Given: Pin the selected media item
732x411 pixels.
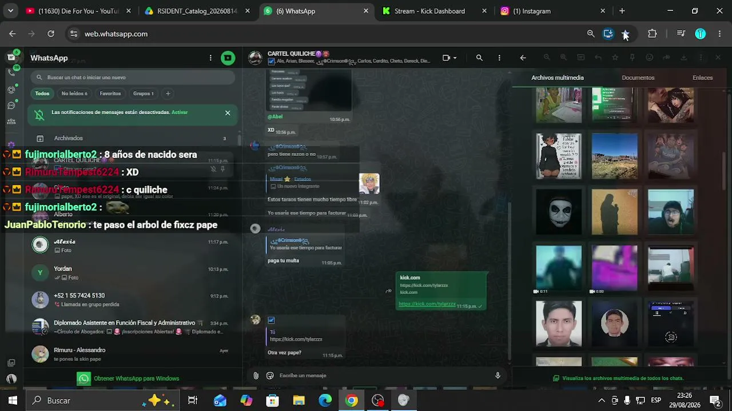Looking at the screenshot, I should coord(632,58).
